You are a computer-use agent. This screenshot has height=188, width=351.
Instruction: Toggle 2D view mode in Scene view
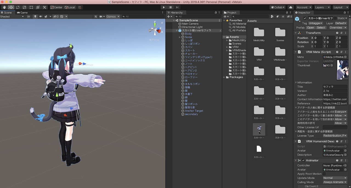29,16
